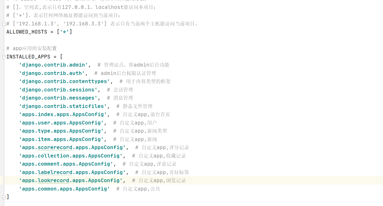
Task: Collapse the comment block about ALLOWED_HOSTS
Action: pos(4,24)
